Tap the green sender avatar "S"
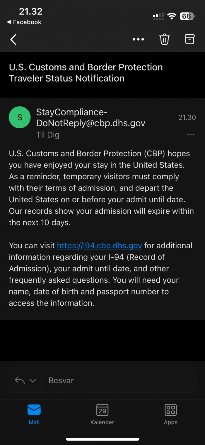 (x=20, y=117)
